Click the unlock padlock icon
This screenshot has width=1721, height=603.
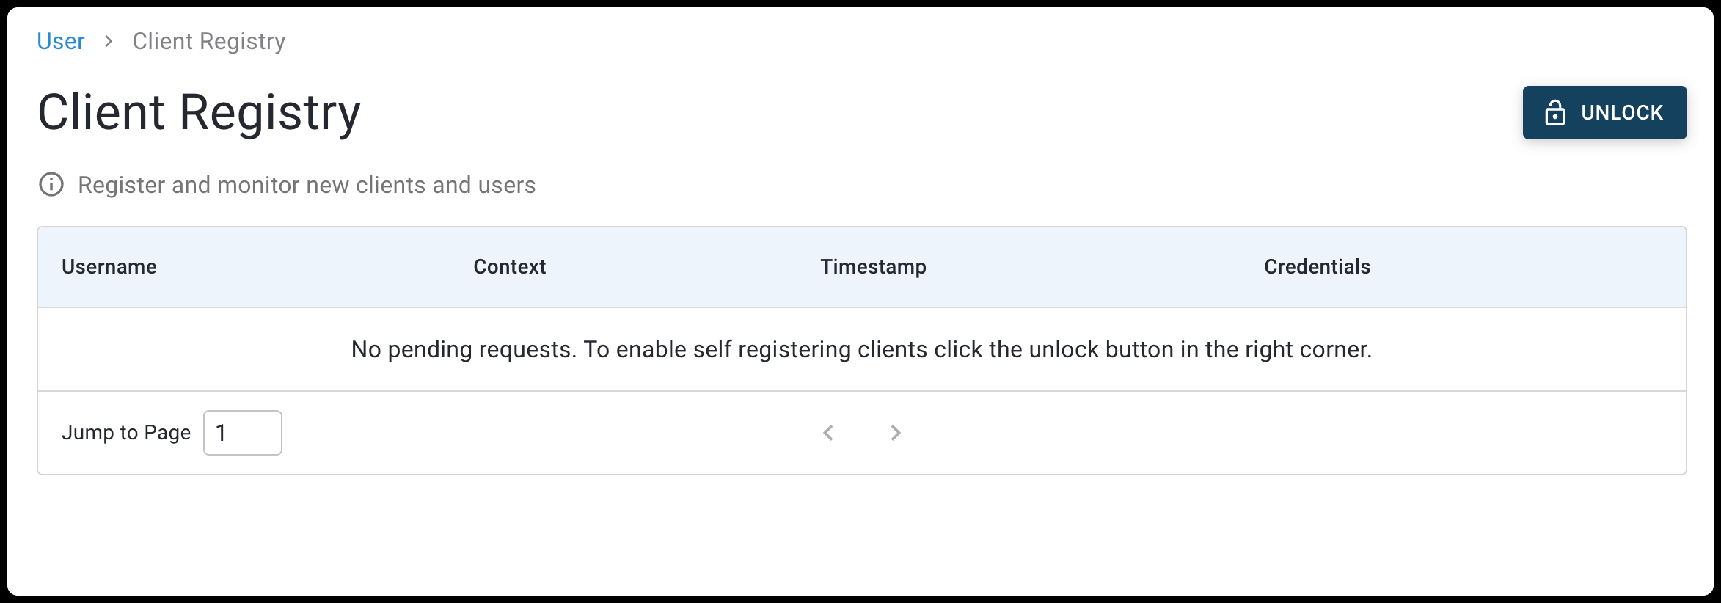pyautogui.click(x=1557, y=112)
